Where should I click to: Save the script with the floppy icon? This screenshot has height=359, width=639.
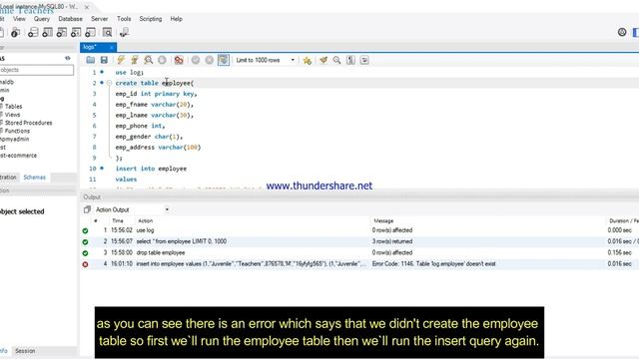(104, 60)
